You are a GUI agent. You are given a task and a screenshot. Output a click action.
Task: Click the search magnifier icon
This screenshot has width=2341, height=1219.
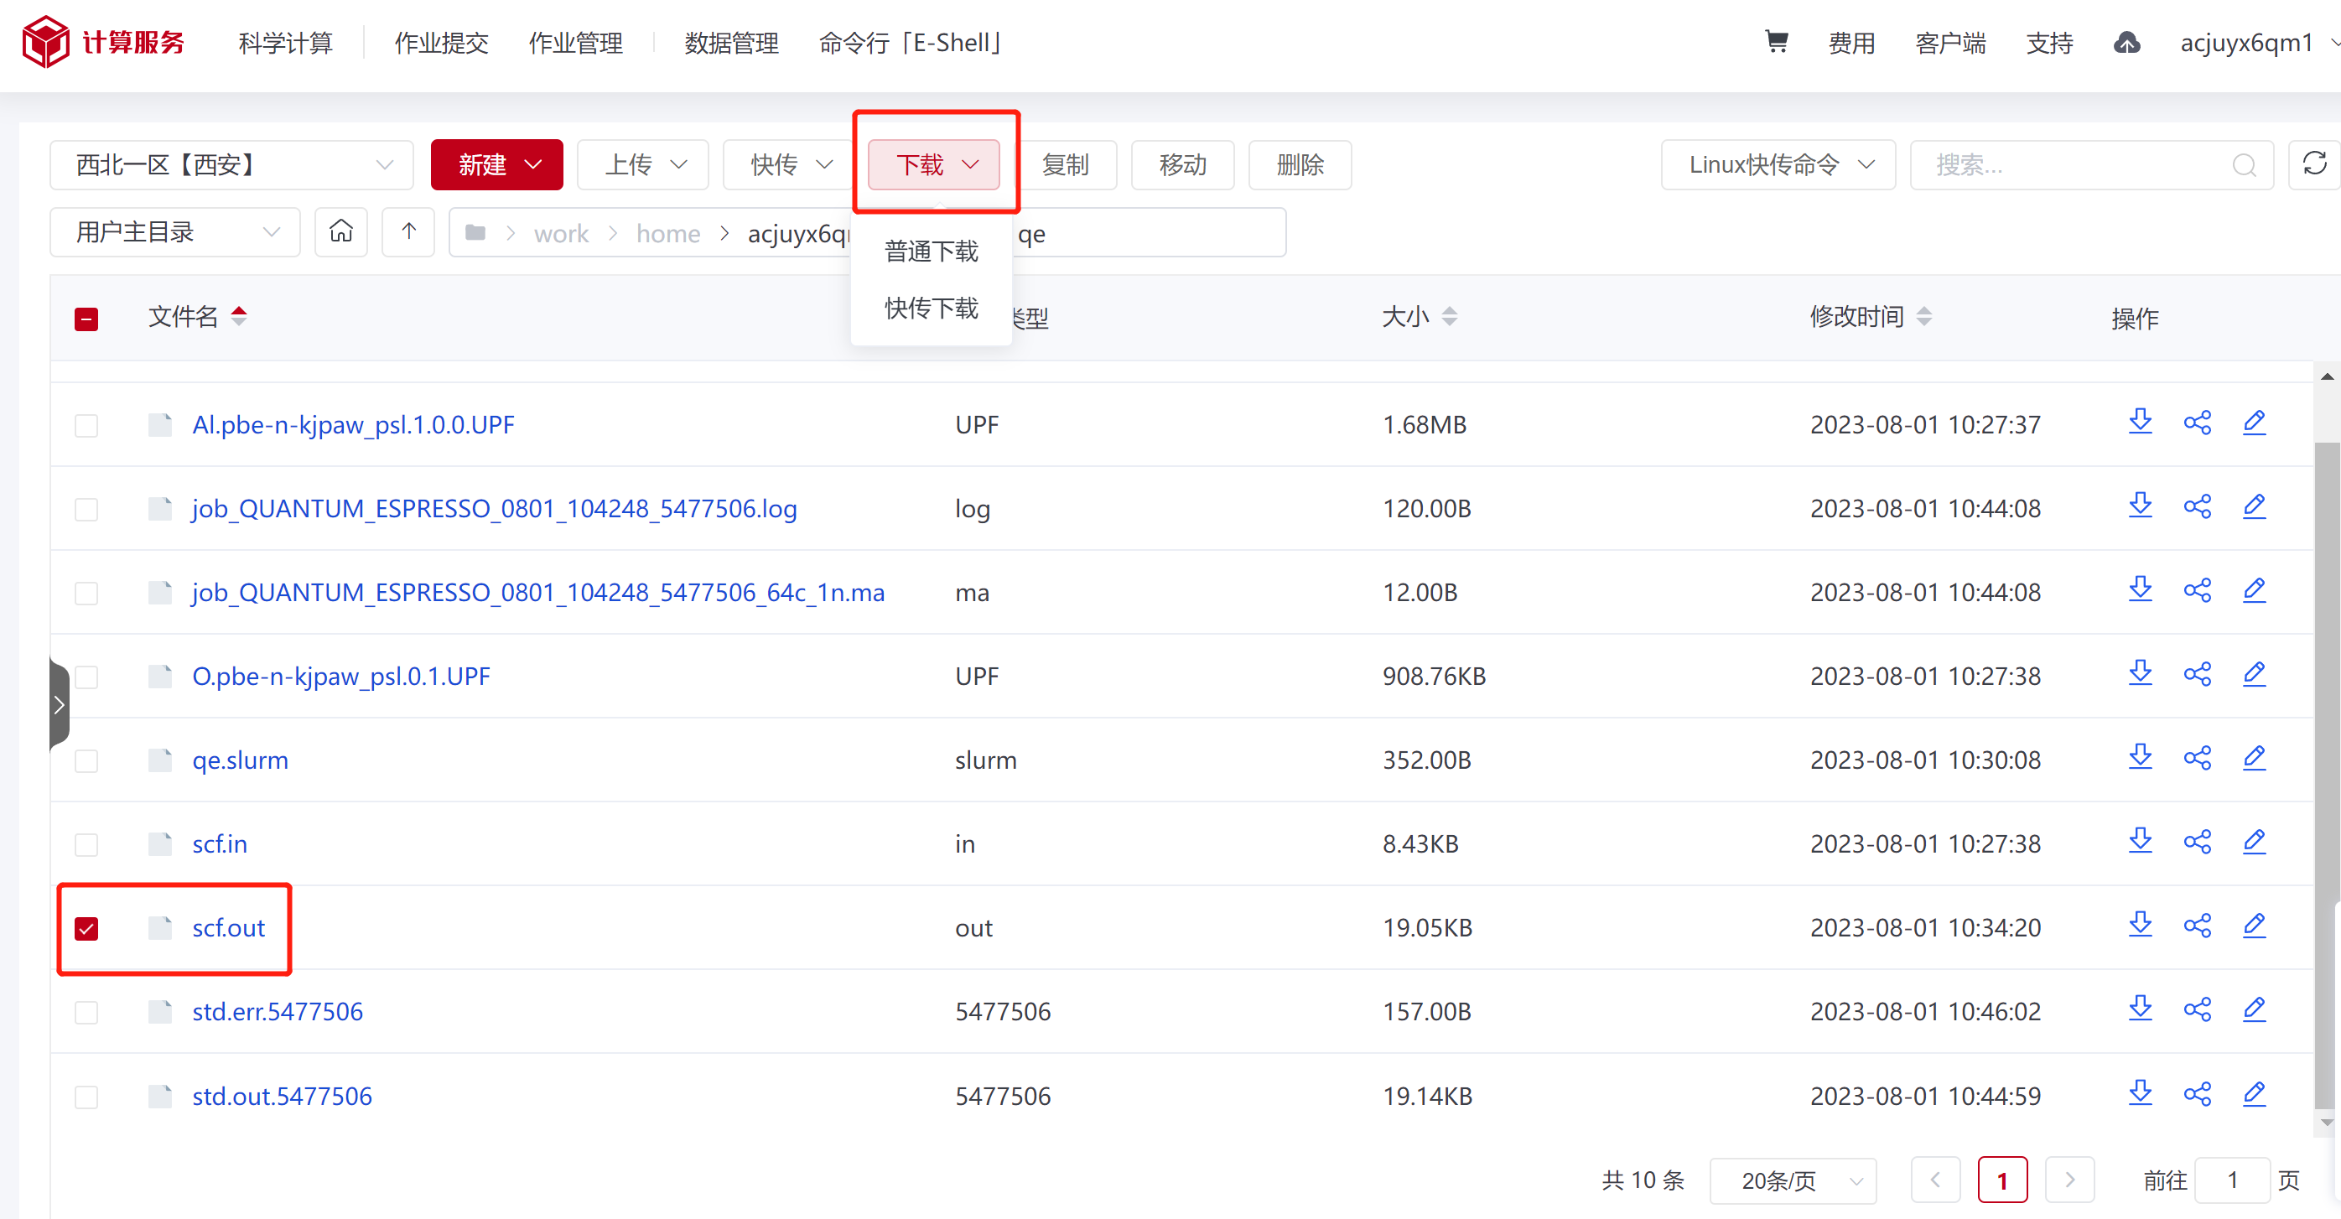(x=2244, y=165)
